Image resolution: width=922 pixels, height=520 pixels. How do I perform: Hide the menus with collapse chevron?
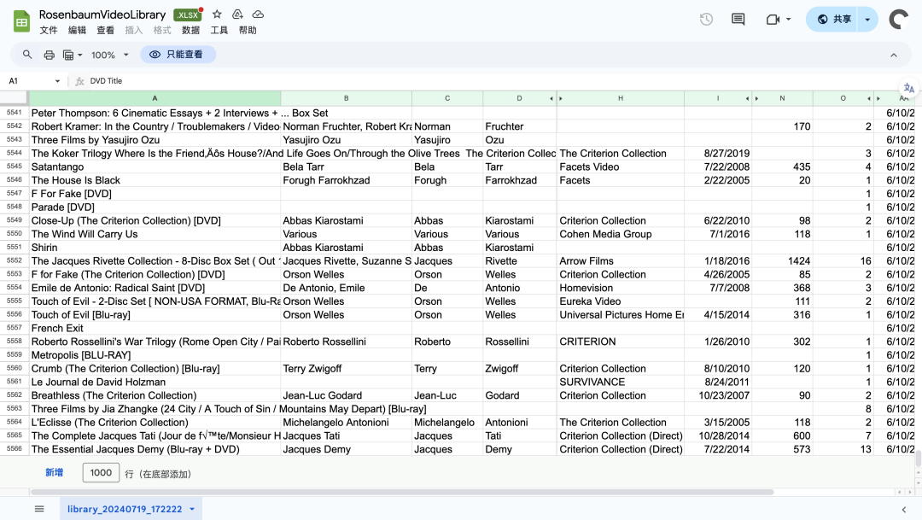pos(894,55)
